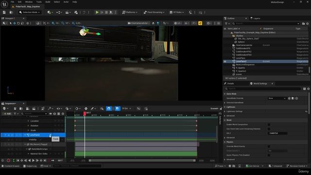Switch to the Layers tab
This screenshot has width=311, height=175.
255,18
